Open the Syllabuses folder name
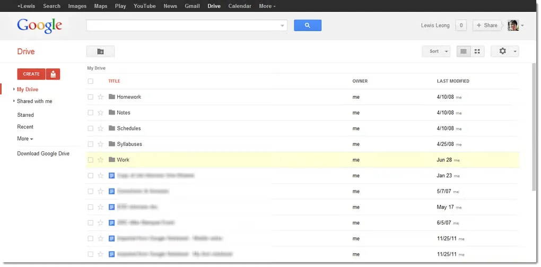The width and height of the screenshot is (541, 267). click(x=129, y=144)
